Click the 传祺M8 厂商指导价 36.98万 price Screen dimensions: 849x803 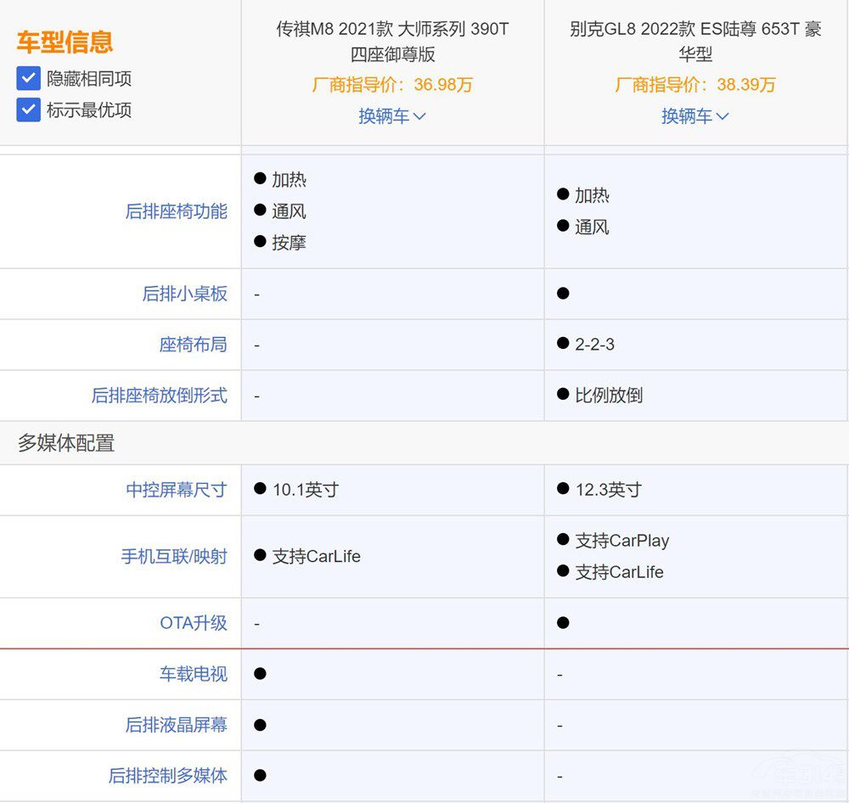tap(392, 85)
